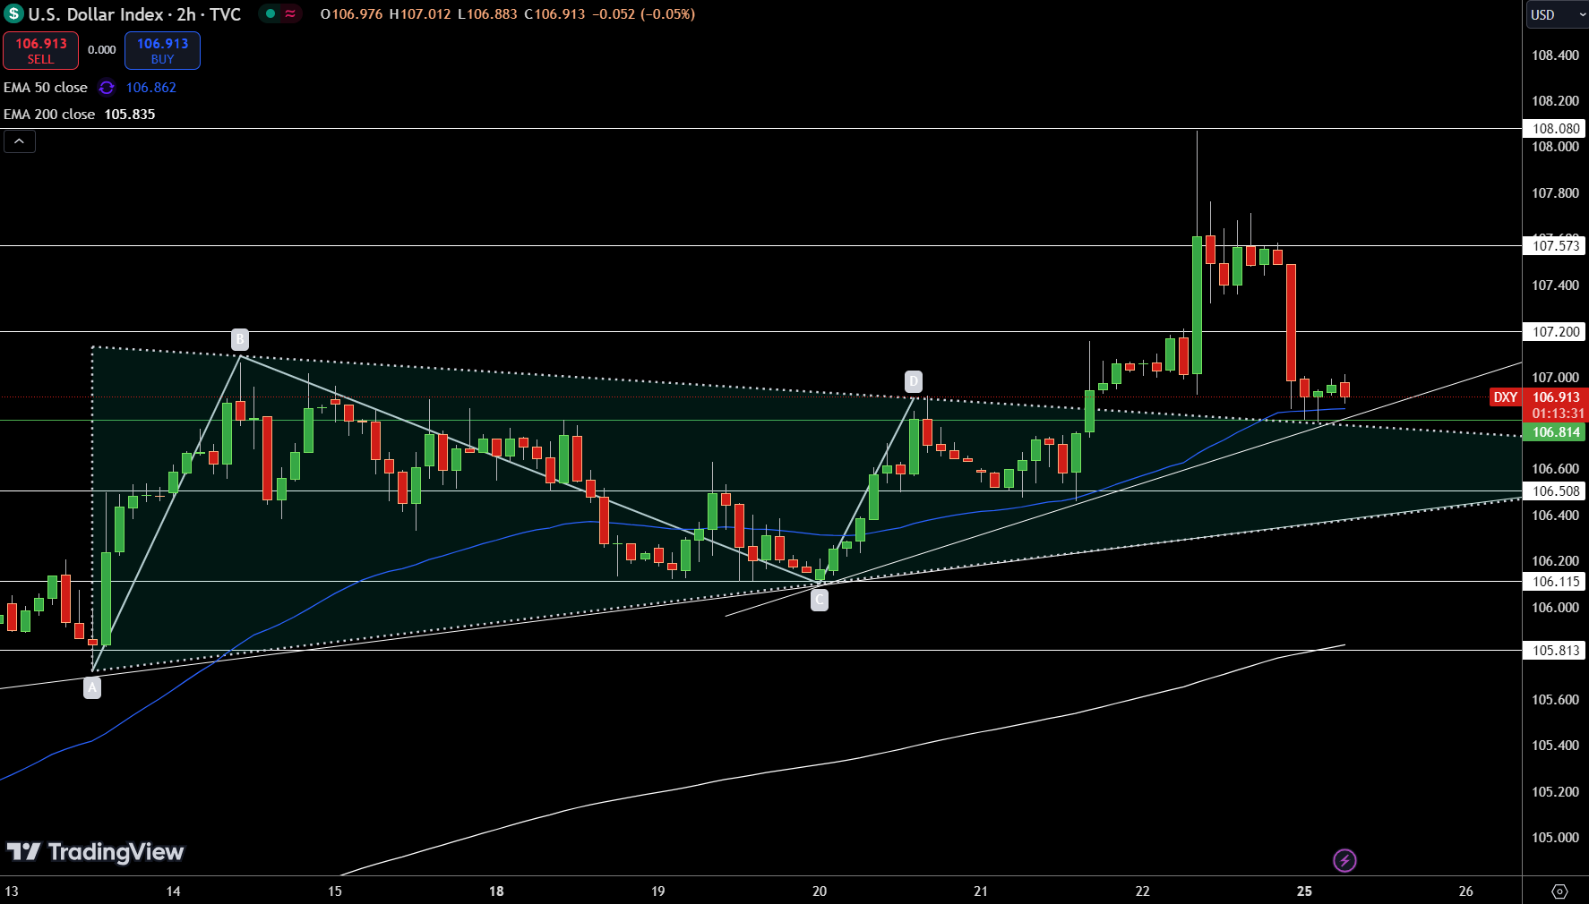Select the EMA 50 close indicator label
Viewport: 1589px width, 904px height.
46,88
